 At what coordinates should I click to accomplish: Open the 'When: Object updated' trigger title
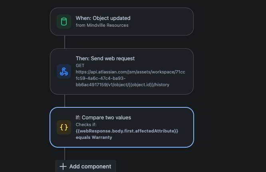[103, 18]
